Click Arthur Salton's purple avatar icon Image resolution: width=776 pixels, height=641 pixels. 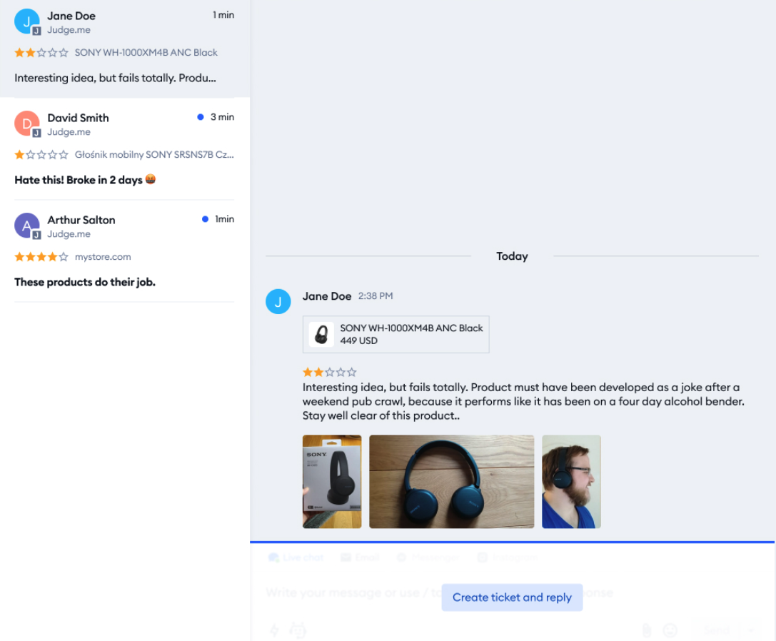(26, 226)
